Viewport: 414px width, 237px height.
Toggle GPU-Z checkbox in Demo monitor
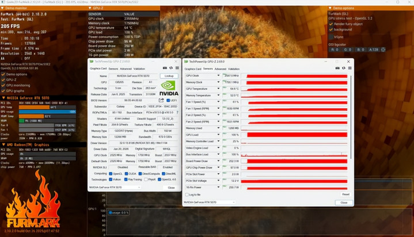point(3,80)
